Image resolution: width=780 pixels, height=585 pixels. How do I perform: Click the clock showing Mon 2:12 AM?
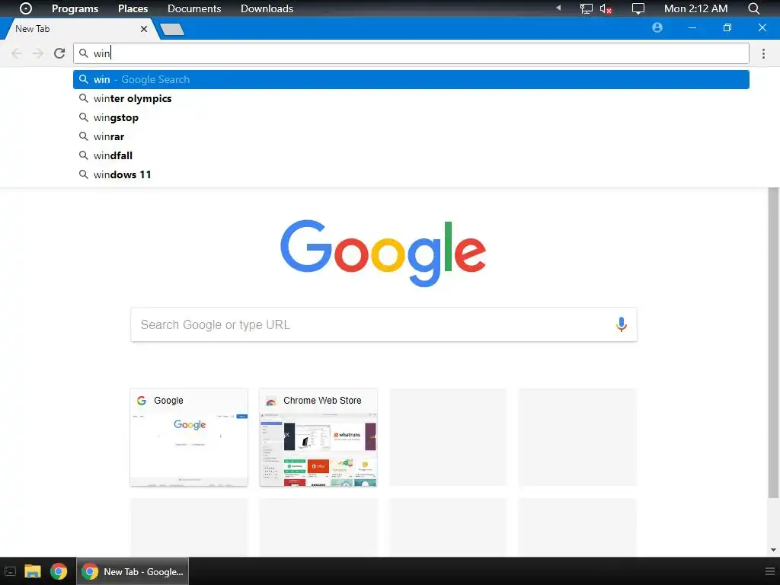click(x=695, y=8)
